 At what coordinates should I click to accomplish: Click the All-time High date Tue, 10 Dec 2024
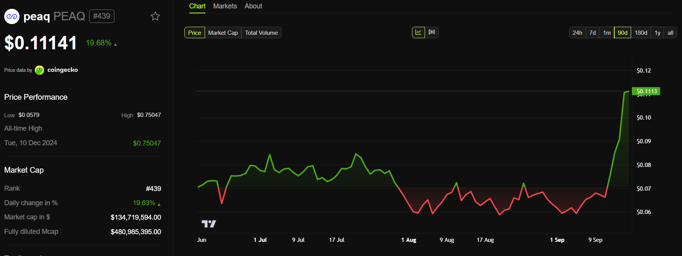tap(31, 143)
